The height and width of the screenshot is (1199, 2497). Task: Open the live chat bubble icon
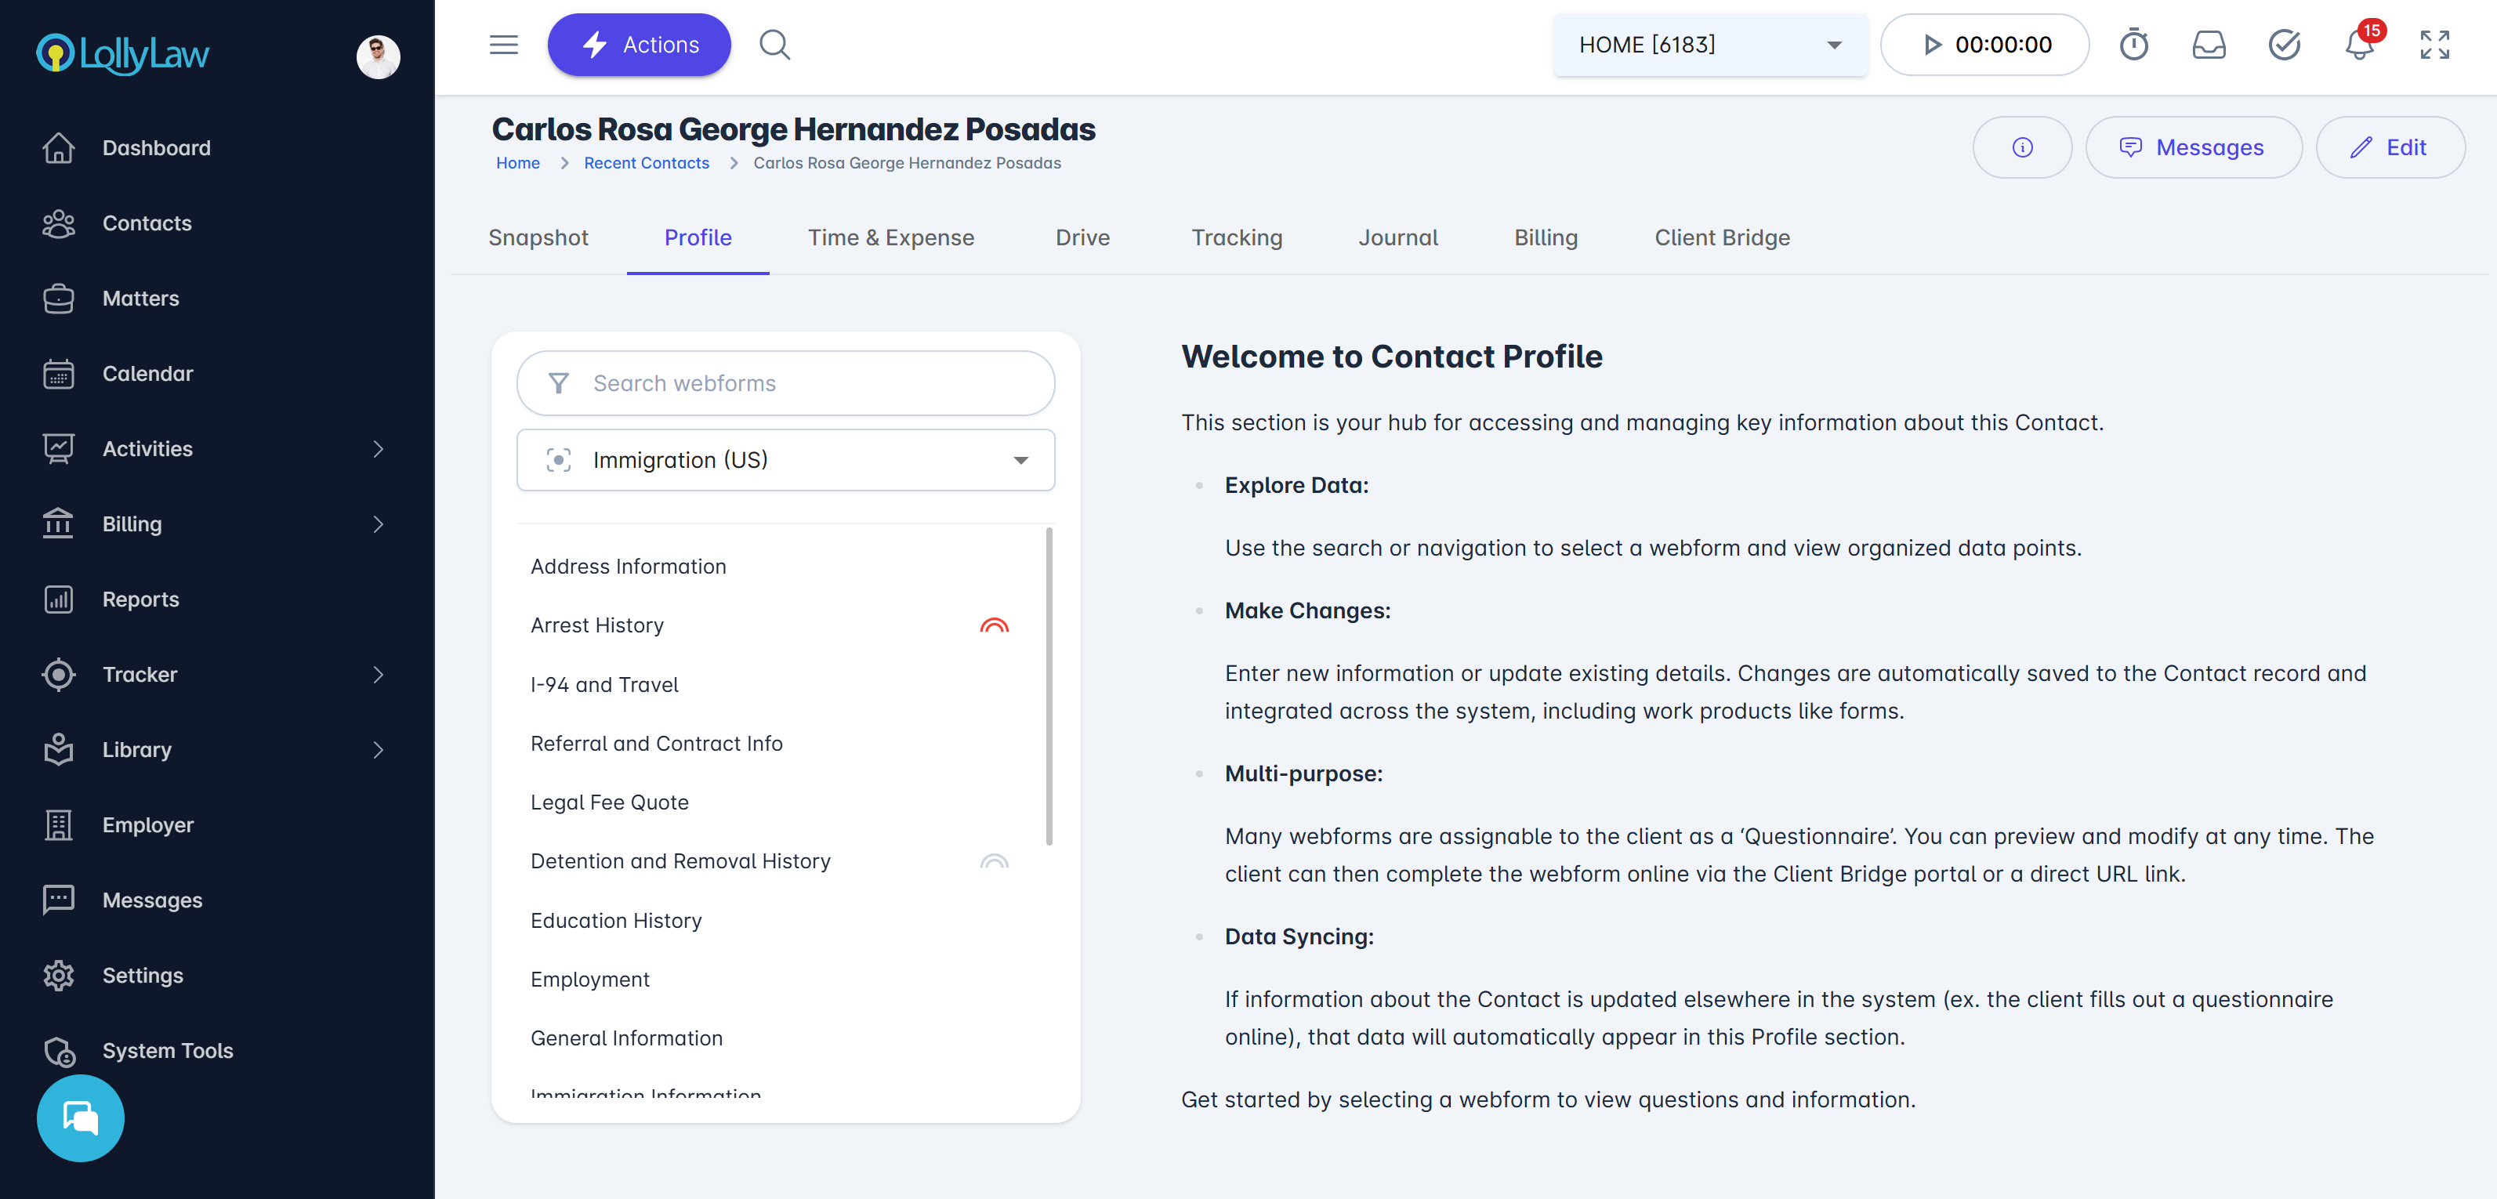point(81,1117)
